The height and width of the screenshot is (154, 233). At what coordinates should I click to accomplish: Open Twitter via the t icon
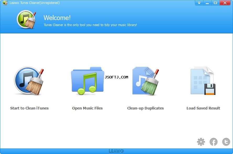(226, 142)
